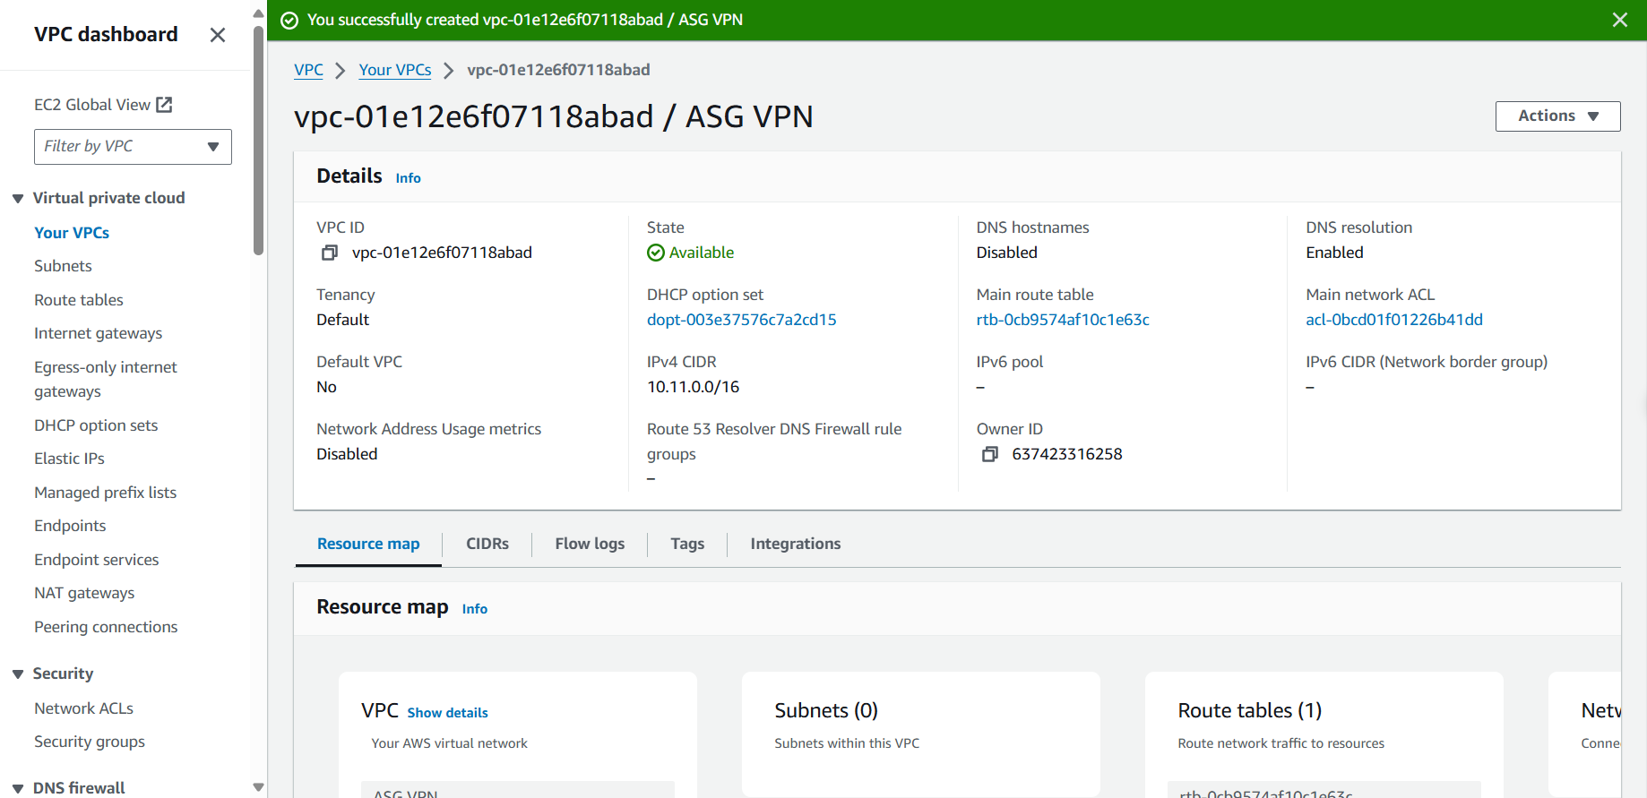
Task: Click the sidebar scroll down arrow
Action: tap(258, 788)
